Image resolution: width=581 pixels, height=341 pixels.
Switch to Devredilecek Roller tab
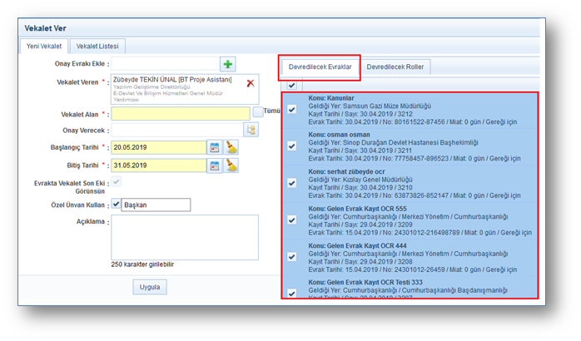pyautogui.click(x=395, y=67)
